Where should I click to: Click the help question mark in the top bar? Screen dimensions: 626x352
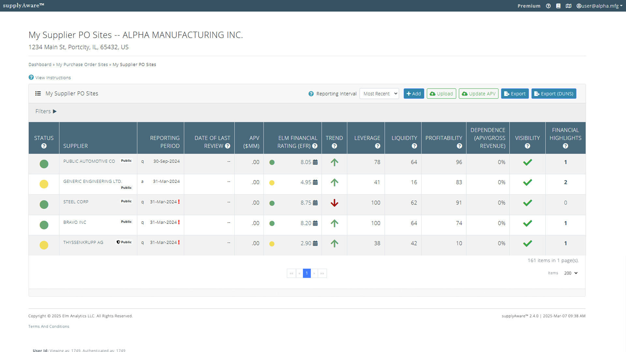(548, 6)
